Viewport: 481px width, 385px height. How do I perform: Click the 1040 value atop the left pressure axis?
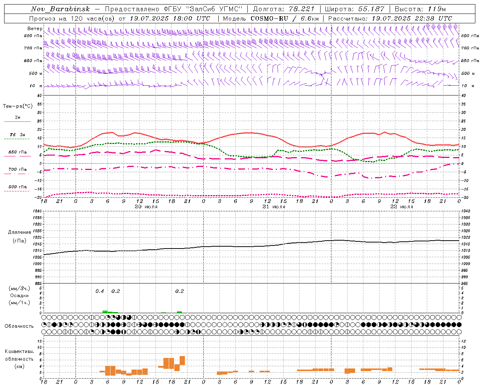tap(37, 211)
